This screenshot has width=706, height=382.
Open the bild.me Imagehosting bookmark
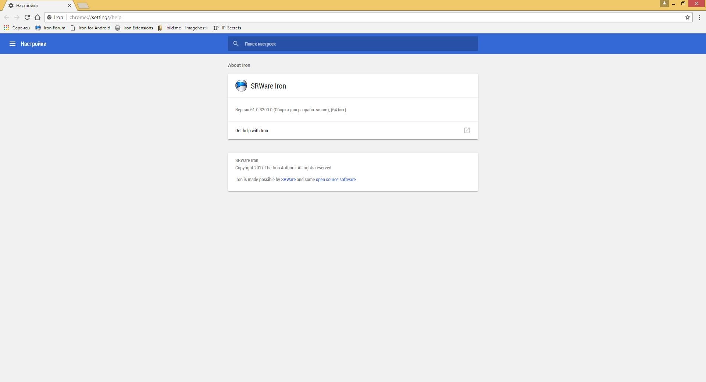point(183,28)
